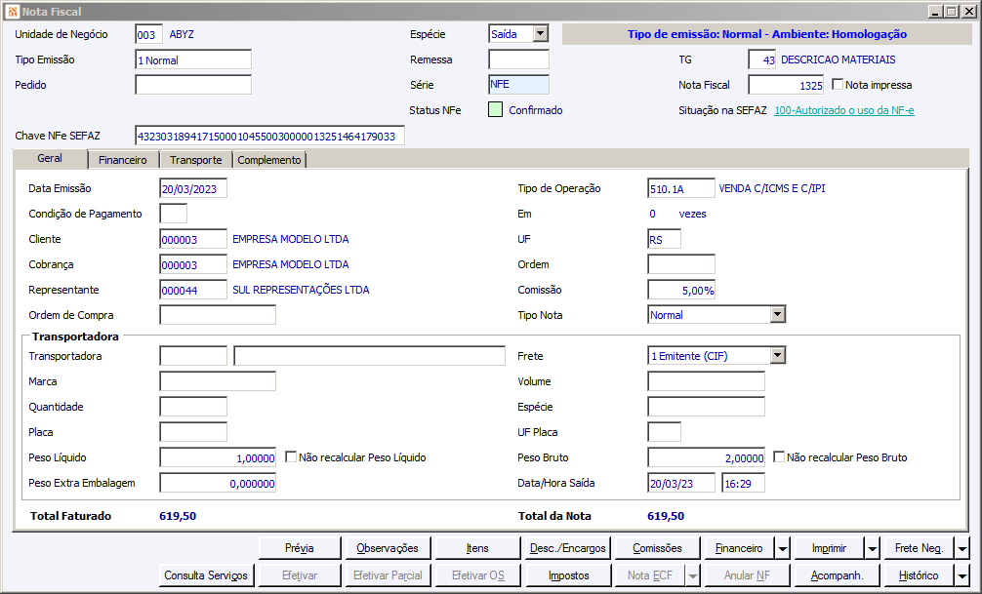Select the Financeiro tab
Image resolution: width=982 pixels, height=594 pixels.
(123, 160)
